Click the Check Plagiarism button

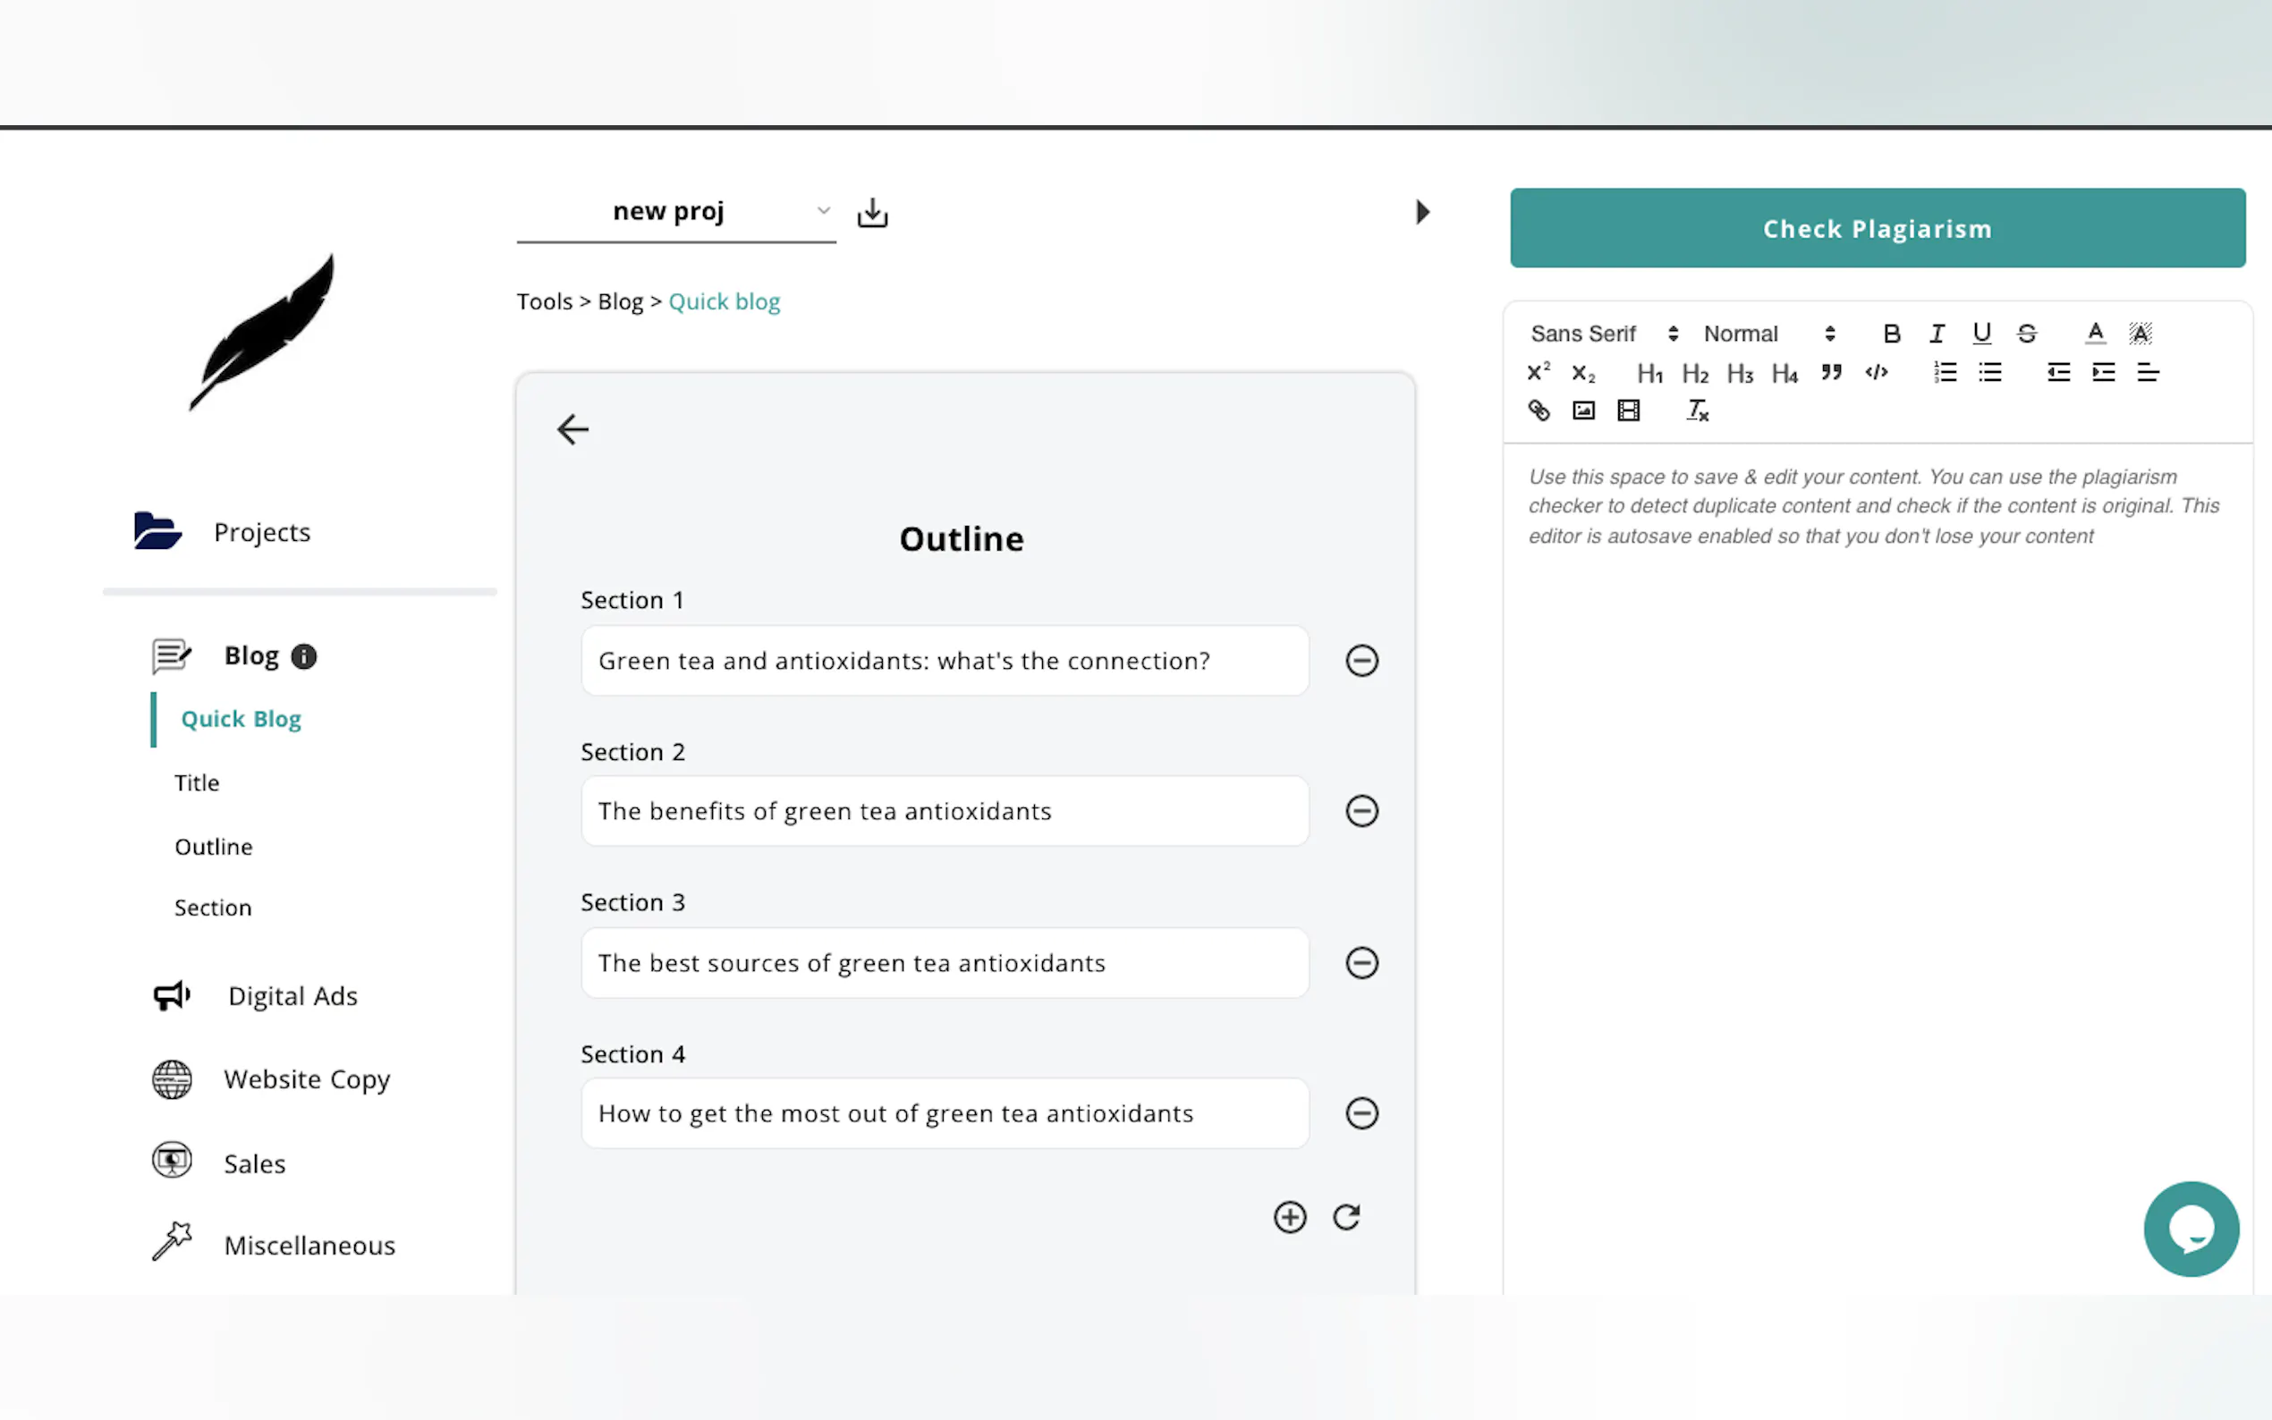(x=1877, y=228)
